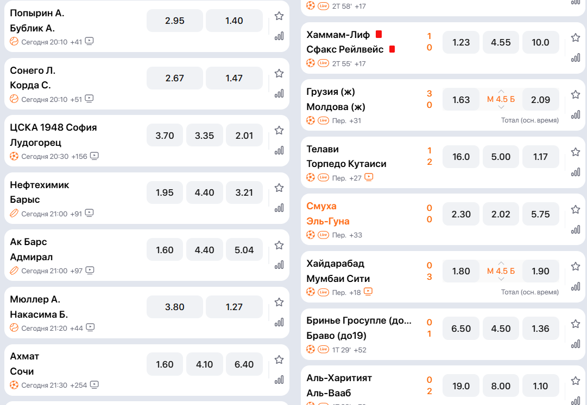Increase total line in Грузия vs Молдова

[x=501, y=91]
